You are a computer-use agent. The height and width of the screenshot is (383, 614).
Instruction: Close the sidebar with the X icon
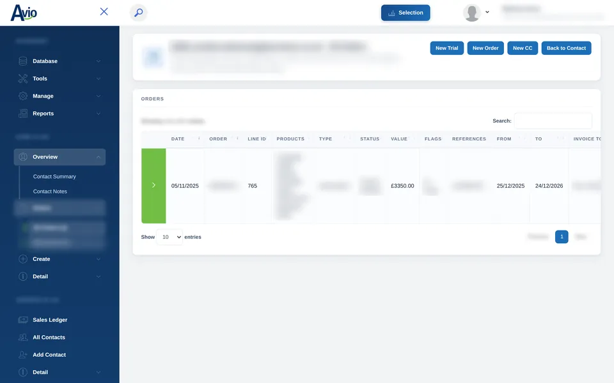tap(104, 11)
